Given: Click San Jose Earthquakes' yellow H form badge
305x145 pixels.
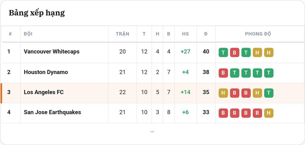Looking at the screenshot, I should [269, 113].
